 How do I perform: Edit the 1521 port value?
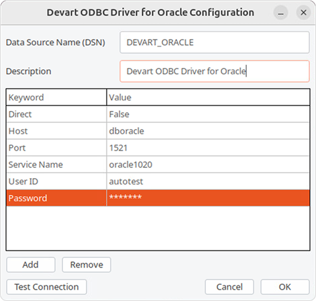click(x=208, y=148)
